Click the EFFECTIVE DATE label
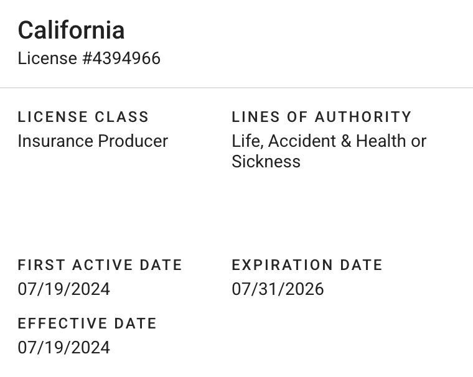This screenshot has width=473, height=377. [x=87, y=323]
